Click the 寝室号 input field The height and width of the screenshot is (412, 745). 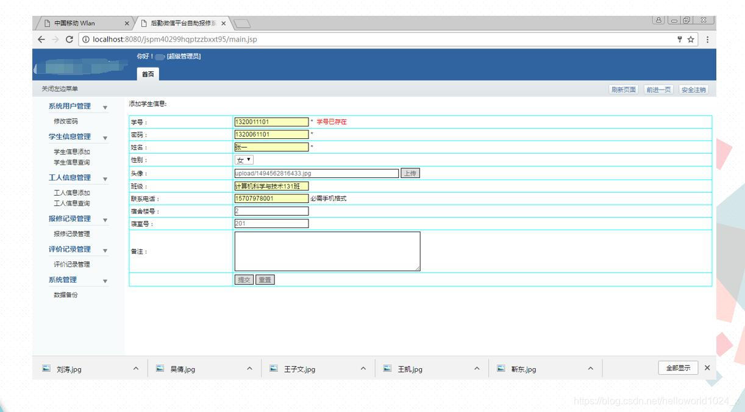(x=271, y=223)
